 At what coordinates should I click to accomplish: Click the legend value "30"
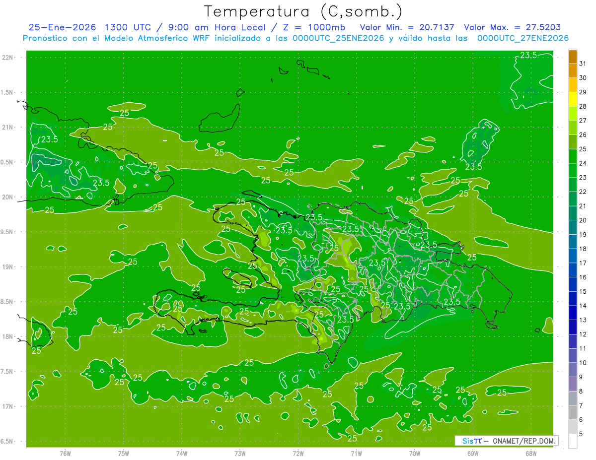(583, 78)
